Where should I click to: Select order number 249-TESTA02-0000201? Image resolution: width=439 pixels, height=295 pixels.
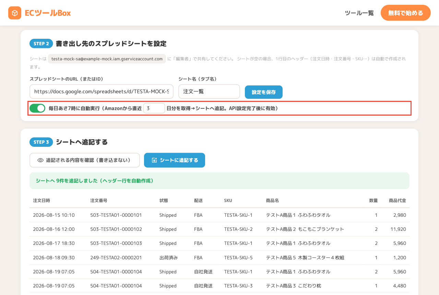click(x=116, y=258)
